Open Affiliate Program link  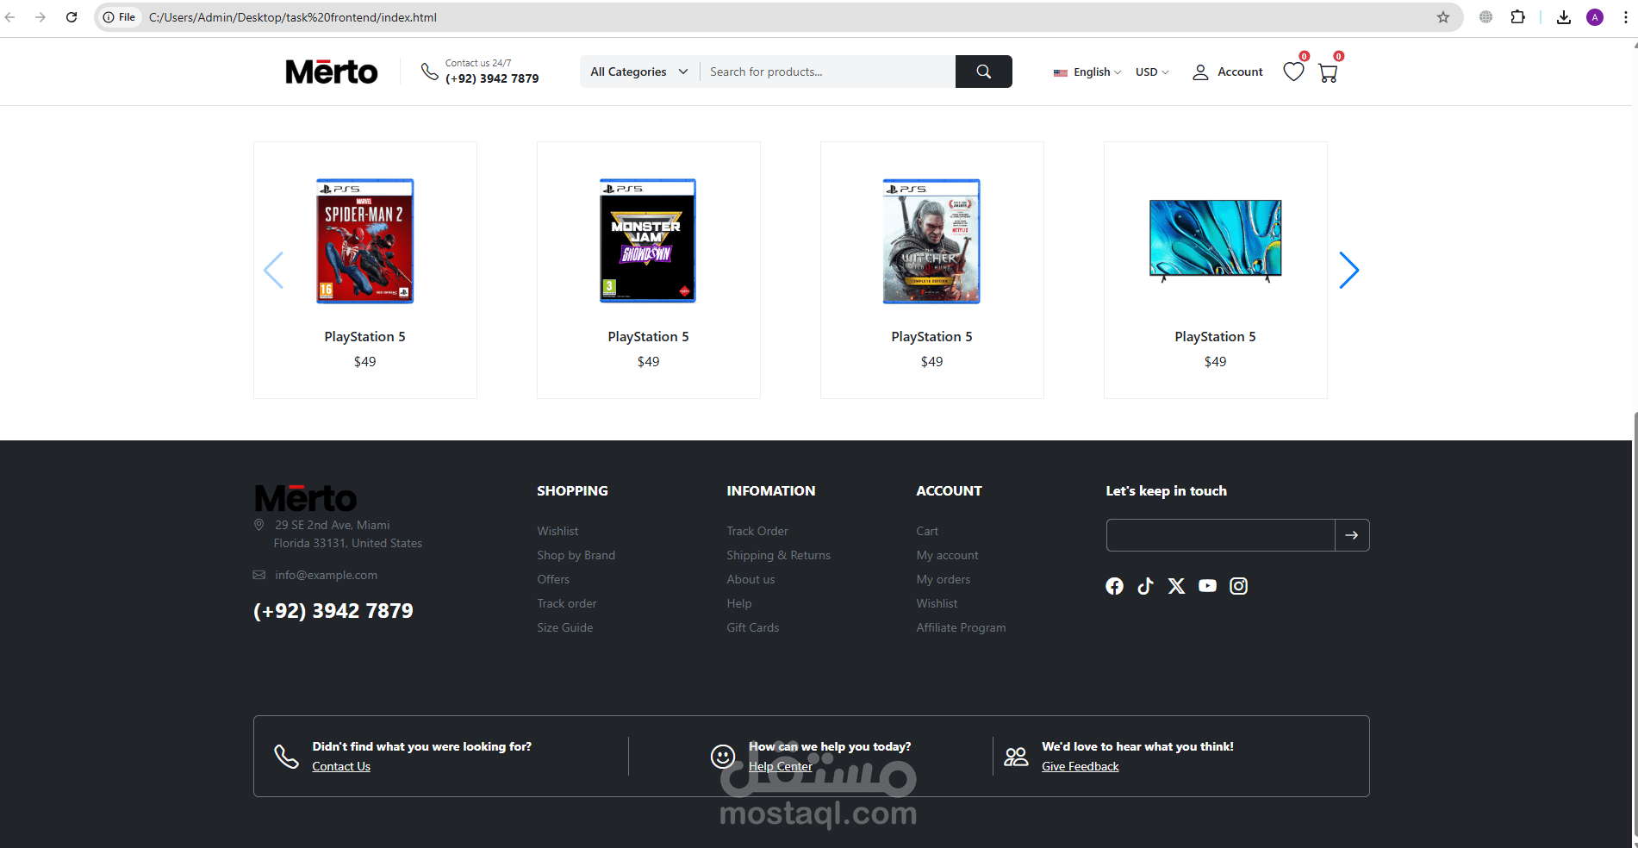[x=961, y=627]
